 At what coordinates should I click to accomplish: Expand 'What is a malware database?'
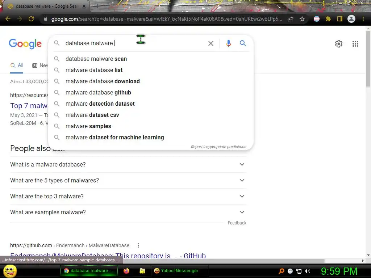pos(128,165)
